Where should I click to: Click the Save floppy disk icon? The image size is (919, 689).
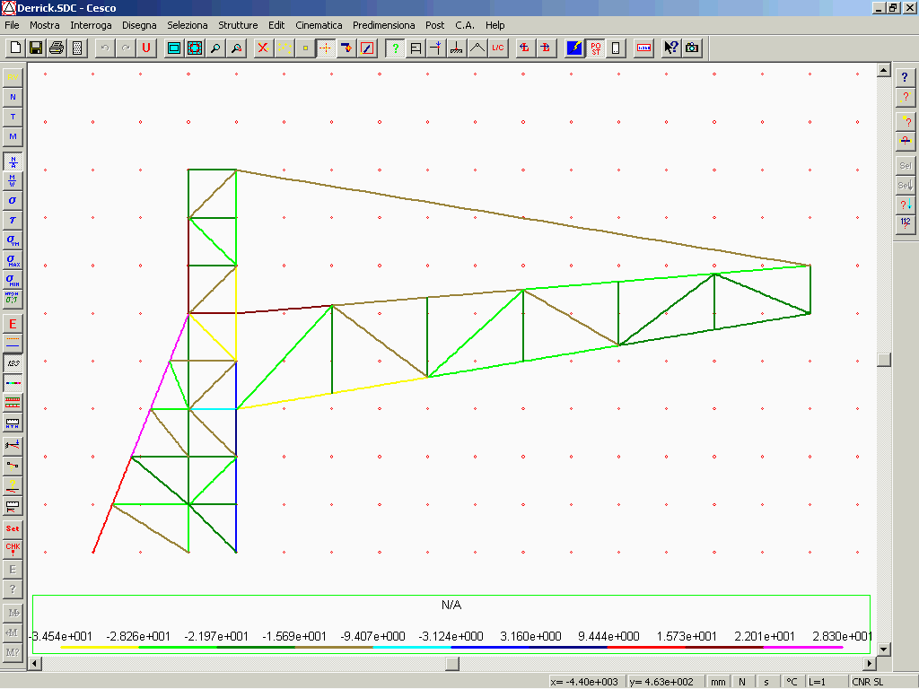36,48
